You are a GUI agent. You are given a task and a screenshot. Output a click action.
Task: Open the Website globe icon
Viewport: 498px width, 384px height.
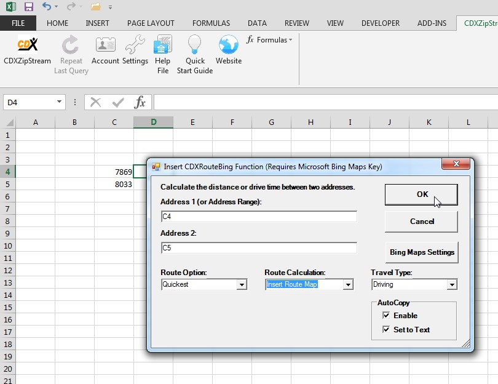228,44
